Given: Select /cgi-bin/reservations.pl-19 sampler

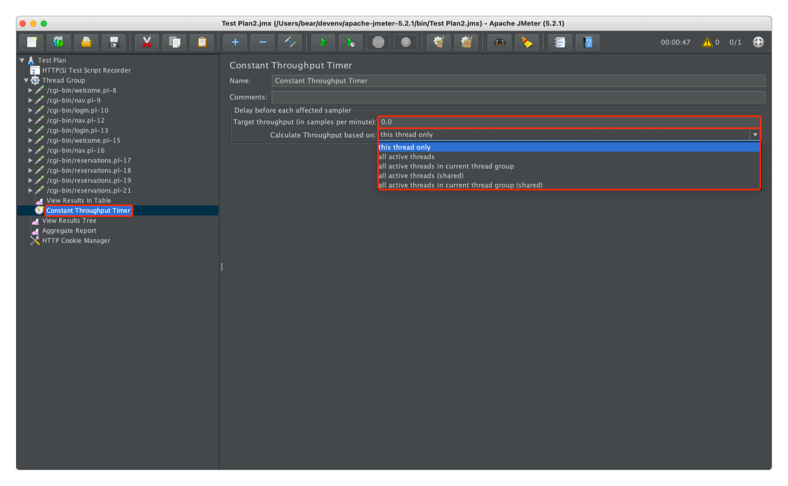Looking at the screenshot, I should tap(89, 180).
